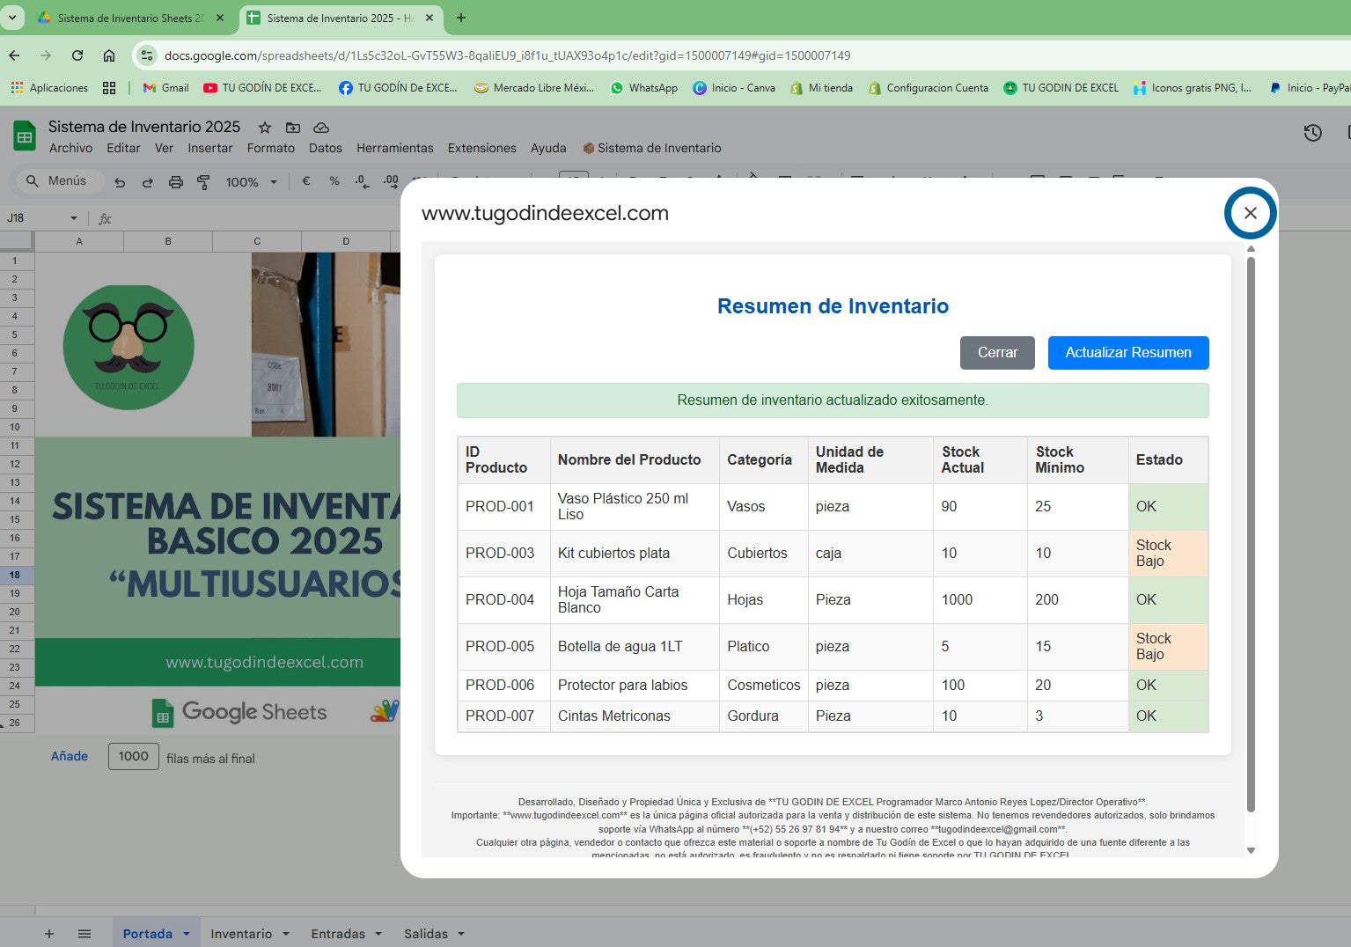The width and height of the screenshot is (1351, 947).
Task: Click Actualizar Resumen button
Action: click(x=1128, y=352)
